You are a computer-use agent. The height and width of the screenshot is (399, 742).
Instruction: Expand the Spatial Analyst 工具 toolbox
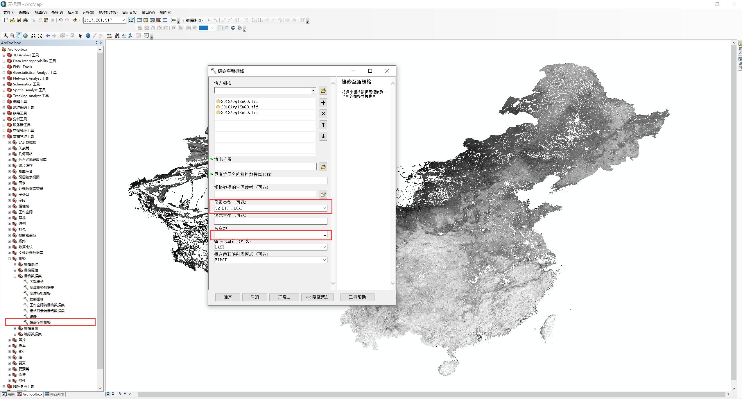click(4, 90)
